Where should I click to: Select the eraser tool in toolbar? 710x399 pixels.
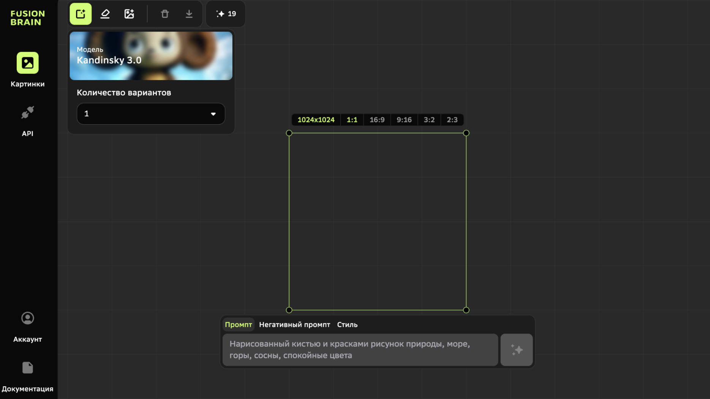(105, 14)
